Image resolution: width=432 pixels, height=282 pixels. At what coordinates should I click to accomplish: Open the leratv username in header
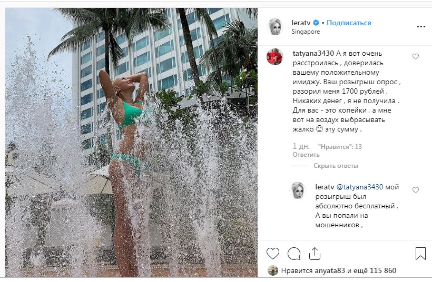(x=301, y=23)
